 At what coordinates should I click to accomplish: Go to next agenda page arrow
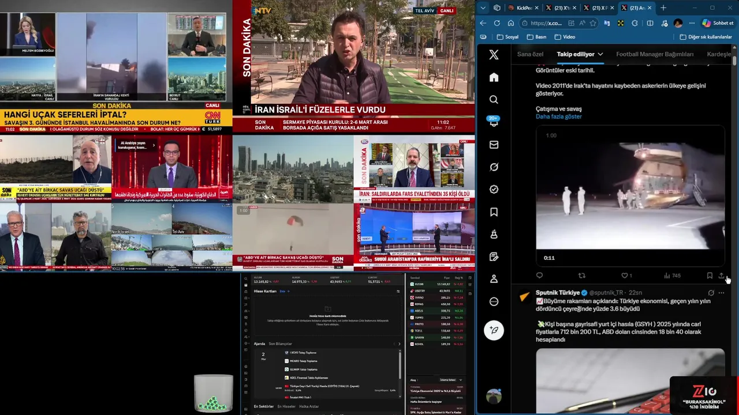click(400, 344)
